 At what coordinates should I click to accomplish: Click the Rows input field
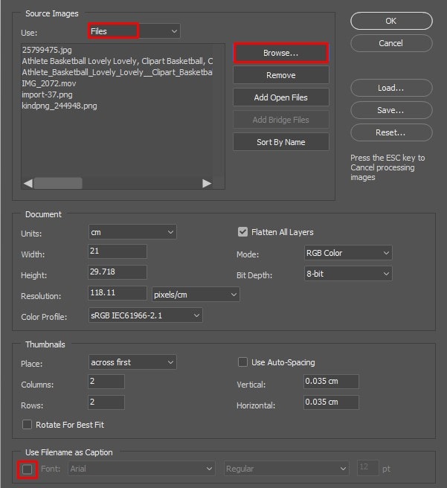[x=106, y=402]
